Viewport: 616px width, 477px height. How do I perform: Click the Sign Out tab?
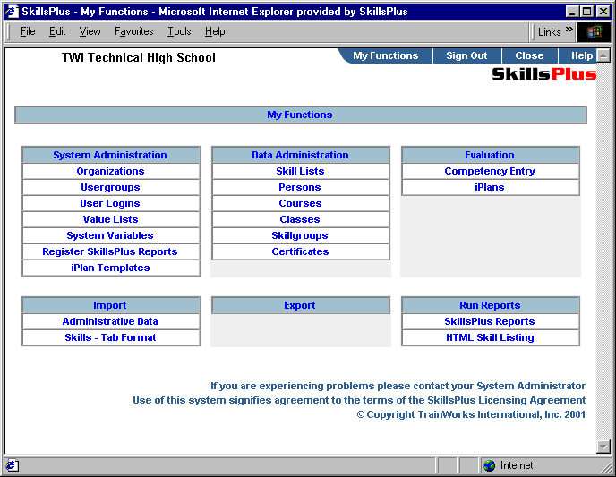[466, 55]
